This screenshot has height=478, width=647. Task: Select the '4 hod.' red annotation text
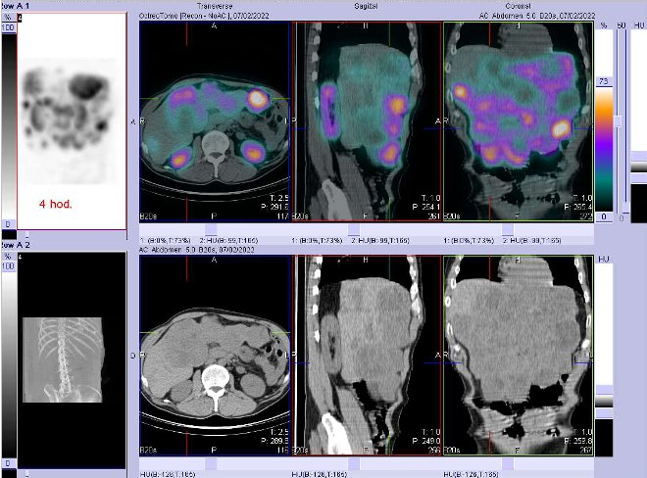click(x=55, y=204)
